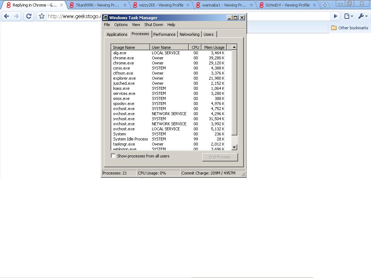Open the Other bookmarks folder
371x278 pixels.
pyautogui.click(x=350, y=28)
